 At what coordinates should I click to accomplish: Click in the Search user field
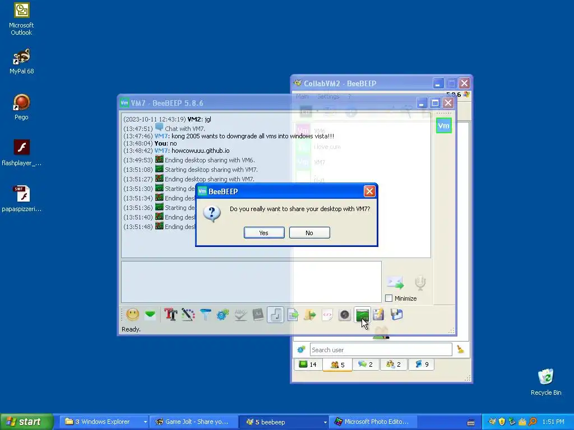tap(381, 349)
